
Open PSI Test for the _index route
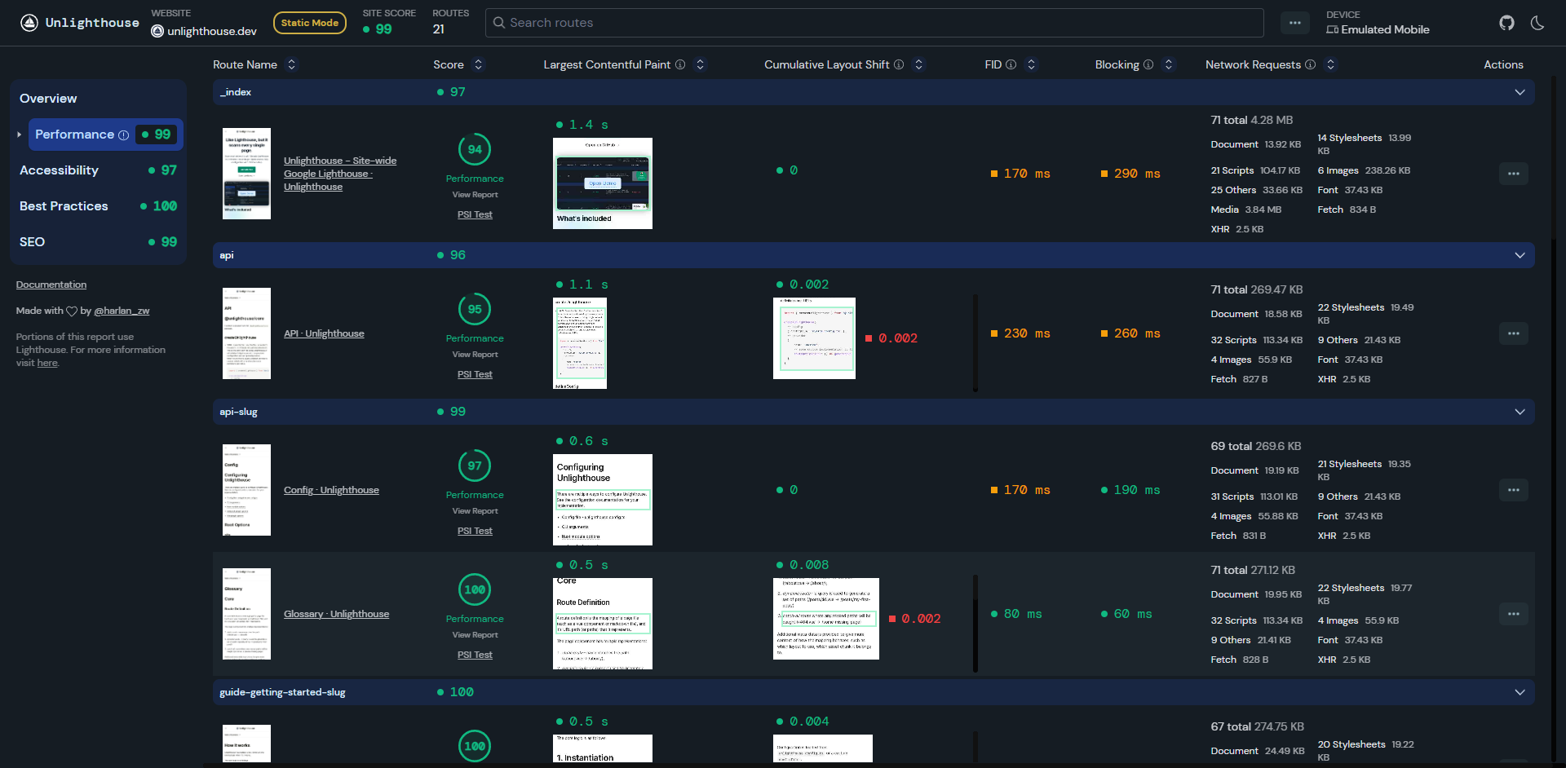pos(475,214)
